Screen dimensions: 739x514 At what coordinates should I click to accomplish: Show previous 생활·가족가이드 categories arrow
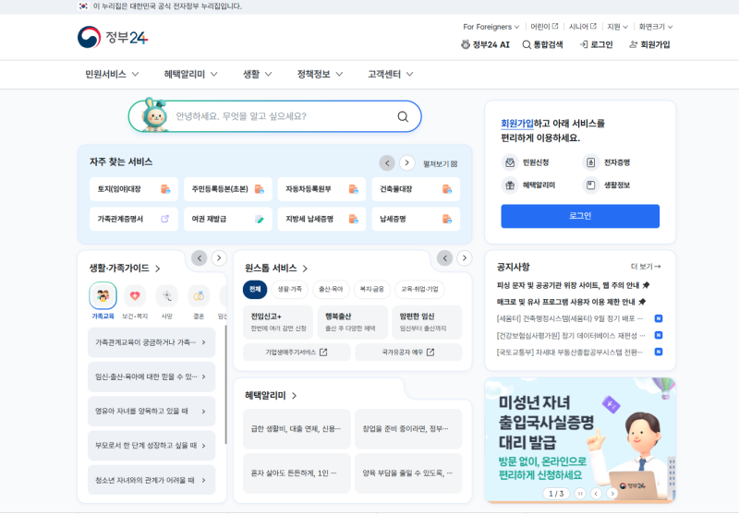pyautogui.click(x=199, y=258)
